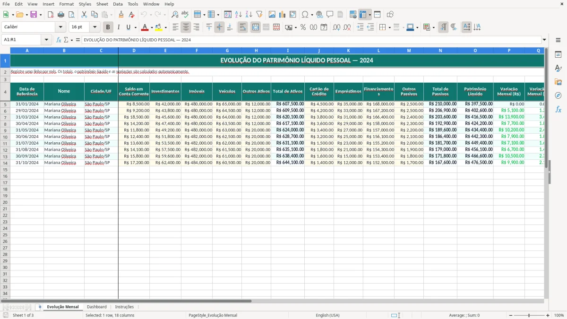Click the Sort Ascending icon

(x=239, y=15)
